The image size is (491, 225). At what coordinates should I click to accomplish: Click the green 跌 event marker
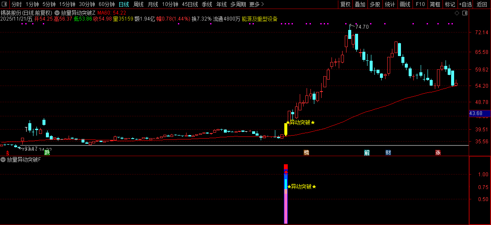coord(47,153)
